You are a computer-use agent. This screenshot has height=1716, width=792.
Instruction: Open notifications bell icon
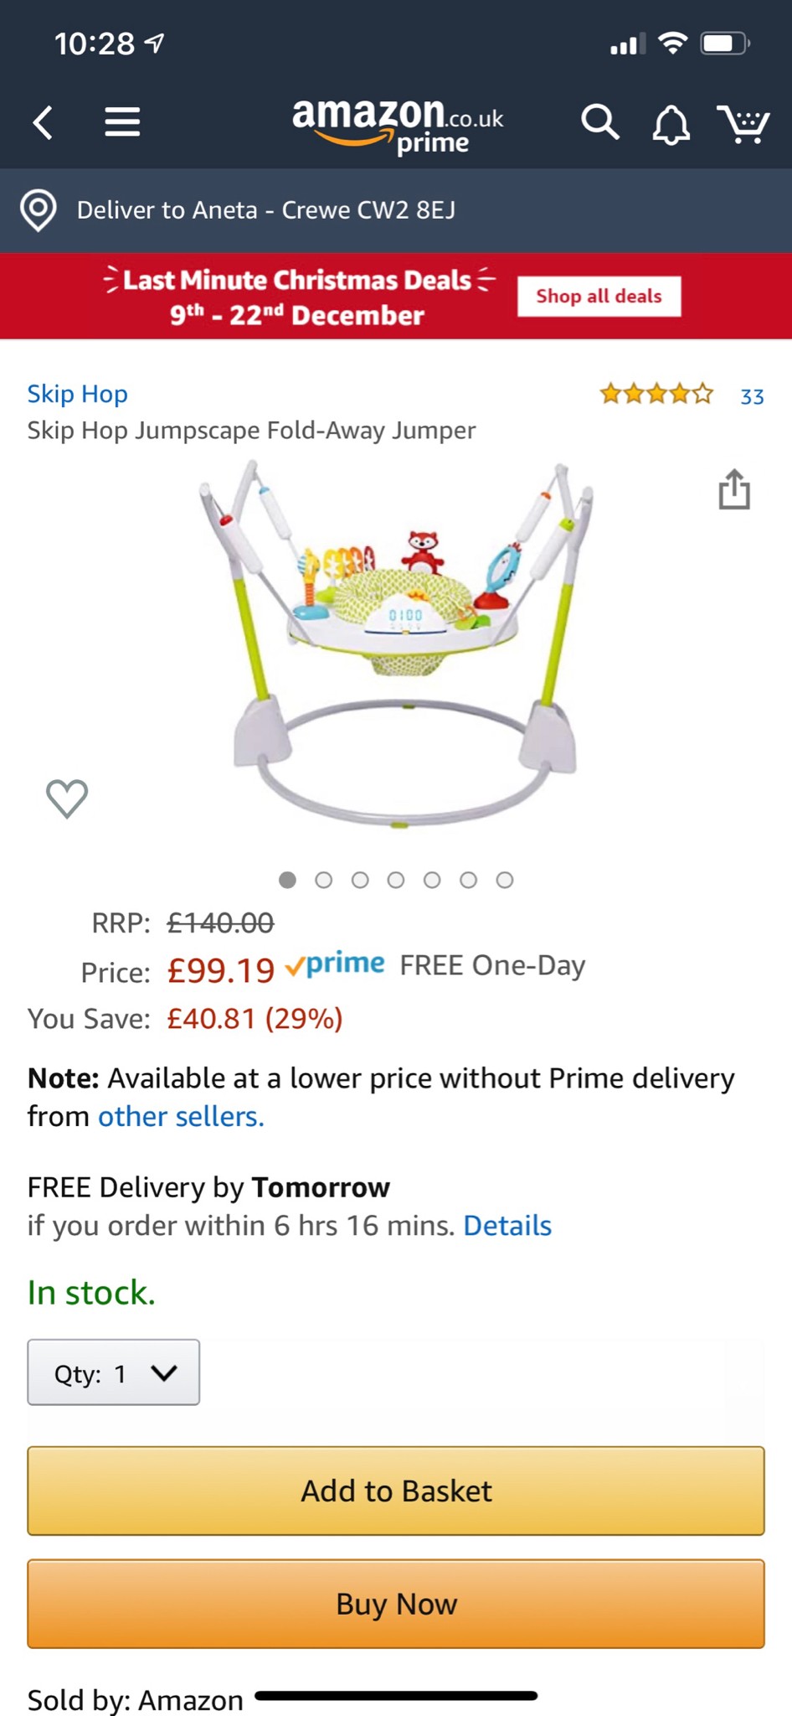point(671,126)
